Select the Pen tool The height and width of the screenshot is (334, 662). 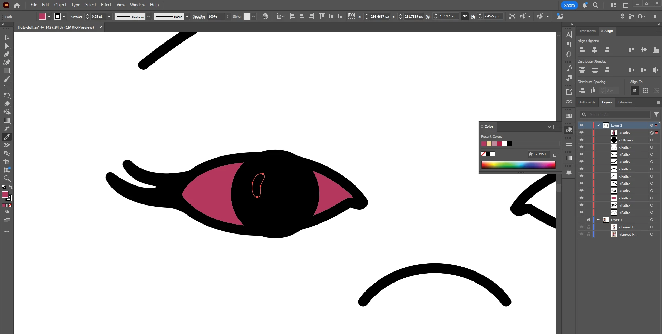[7, 54]
